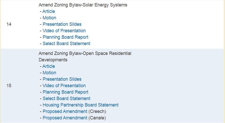
Task: Click the row number 14 cell
Action: (9, 24)
